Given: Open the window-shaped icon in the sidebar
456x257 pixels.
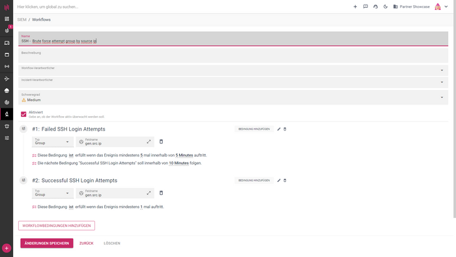Looking at the screenshot, I should [x=7, y=55].
